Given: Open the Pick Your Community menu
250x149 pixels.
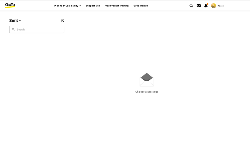Looking at the screenshot, I should [66, 6].
